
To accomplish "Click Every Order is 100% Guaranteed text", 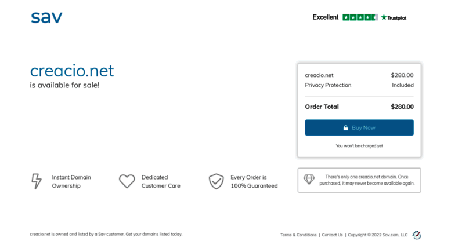I will pos(254,182).
